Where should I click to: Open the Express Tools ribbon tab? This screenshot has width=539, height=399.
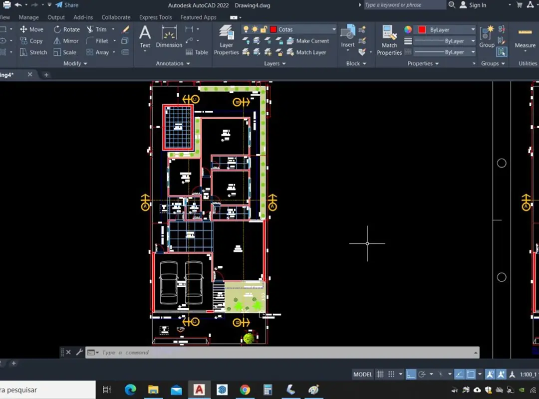[x=155, y=17]
